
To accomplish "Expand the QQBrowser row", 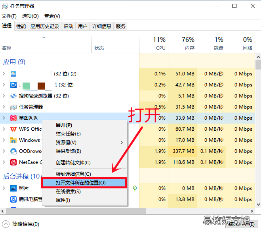I will click(x=4, y=151).
